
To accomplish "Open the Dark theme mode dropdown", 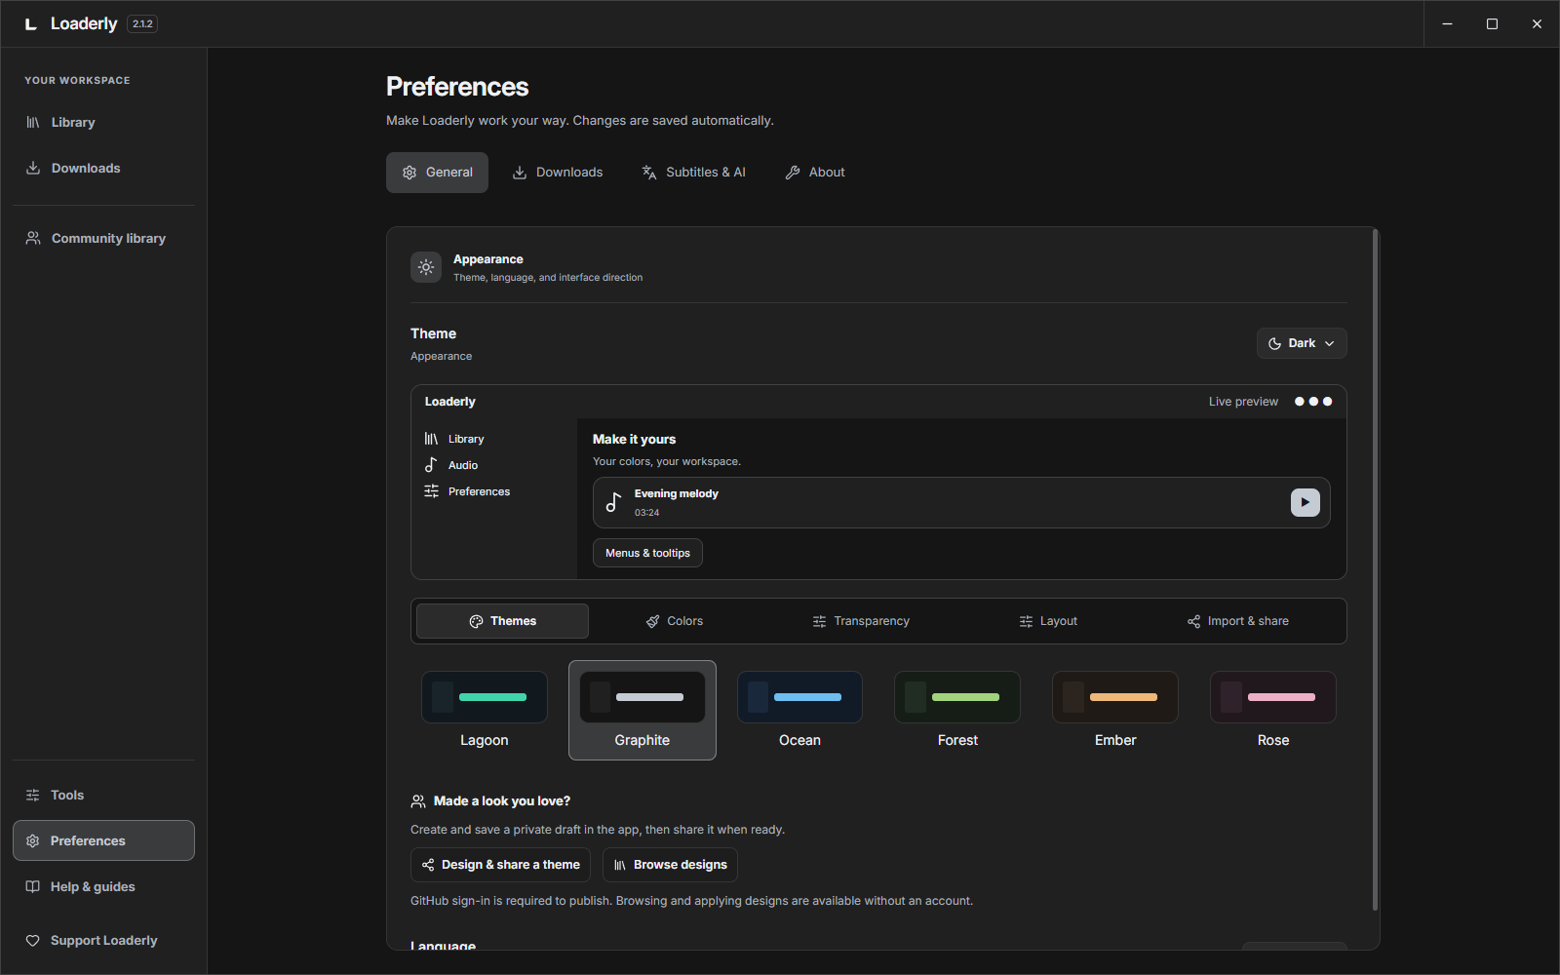I will tap(1302, 343).
